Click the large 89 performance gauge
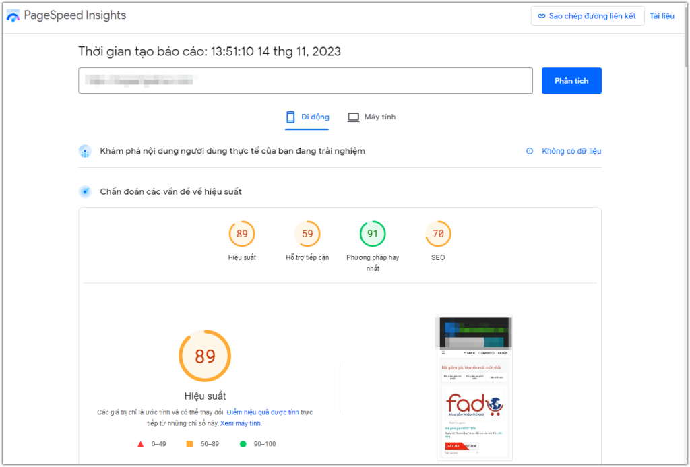This screenshot has width=690, height=467. point(205,356)
